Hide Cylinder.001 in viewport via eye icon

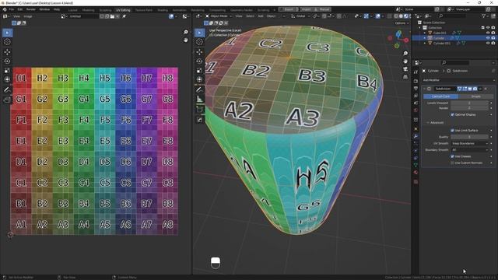point(488,44)
